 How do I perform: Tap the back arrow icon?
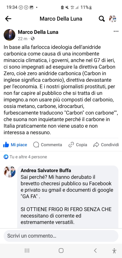coord(8,19)
